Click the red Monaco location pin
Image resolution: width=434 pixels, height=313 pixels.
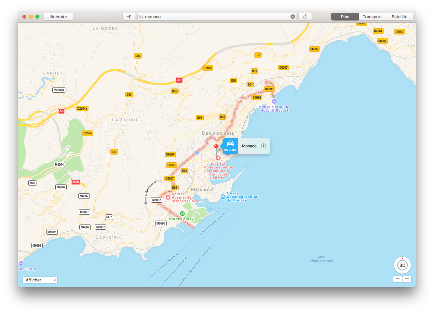(x=216, y=146)
